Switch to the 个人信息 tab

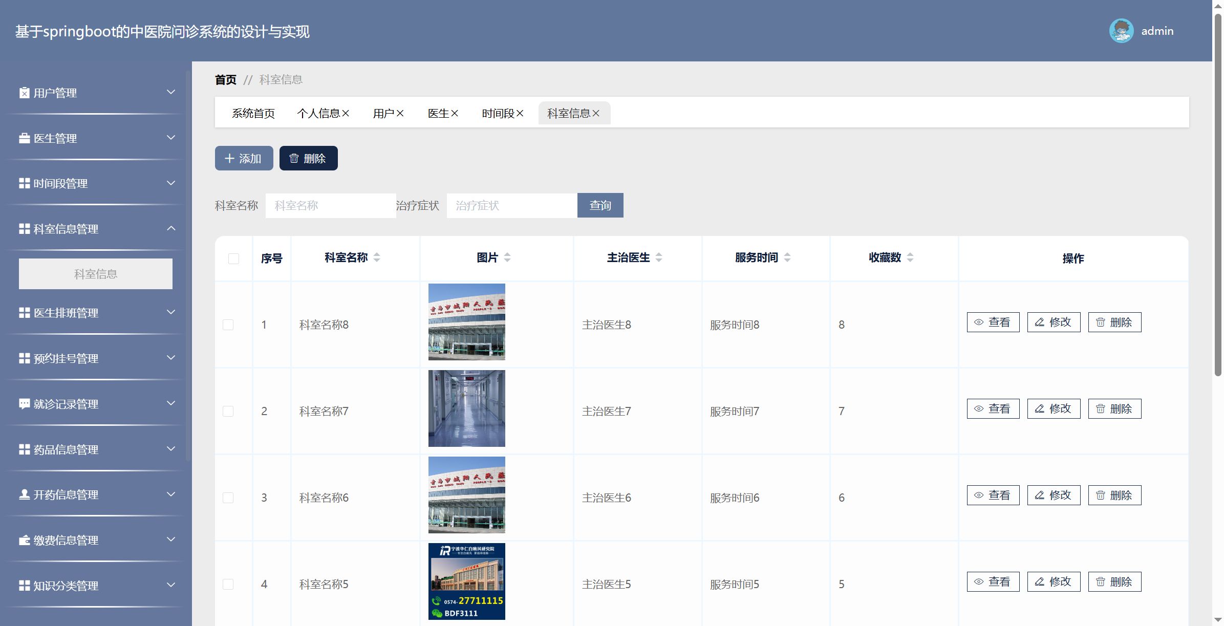pyautogui.click(x=318, y=113)
